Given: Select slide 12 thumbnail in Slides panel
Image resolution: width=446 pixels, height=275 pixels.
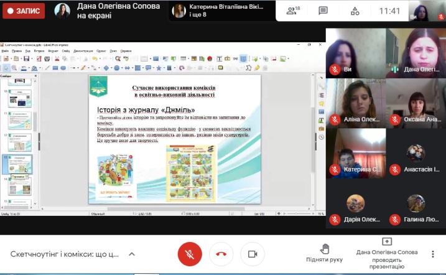Looking at the screenshot, I should coord(20,142).
